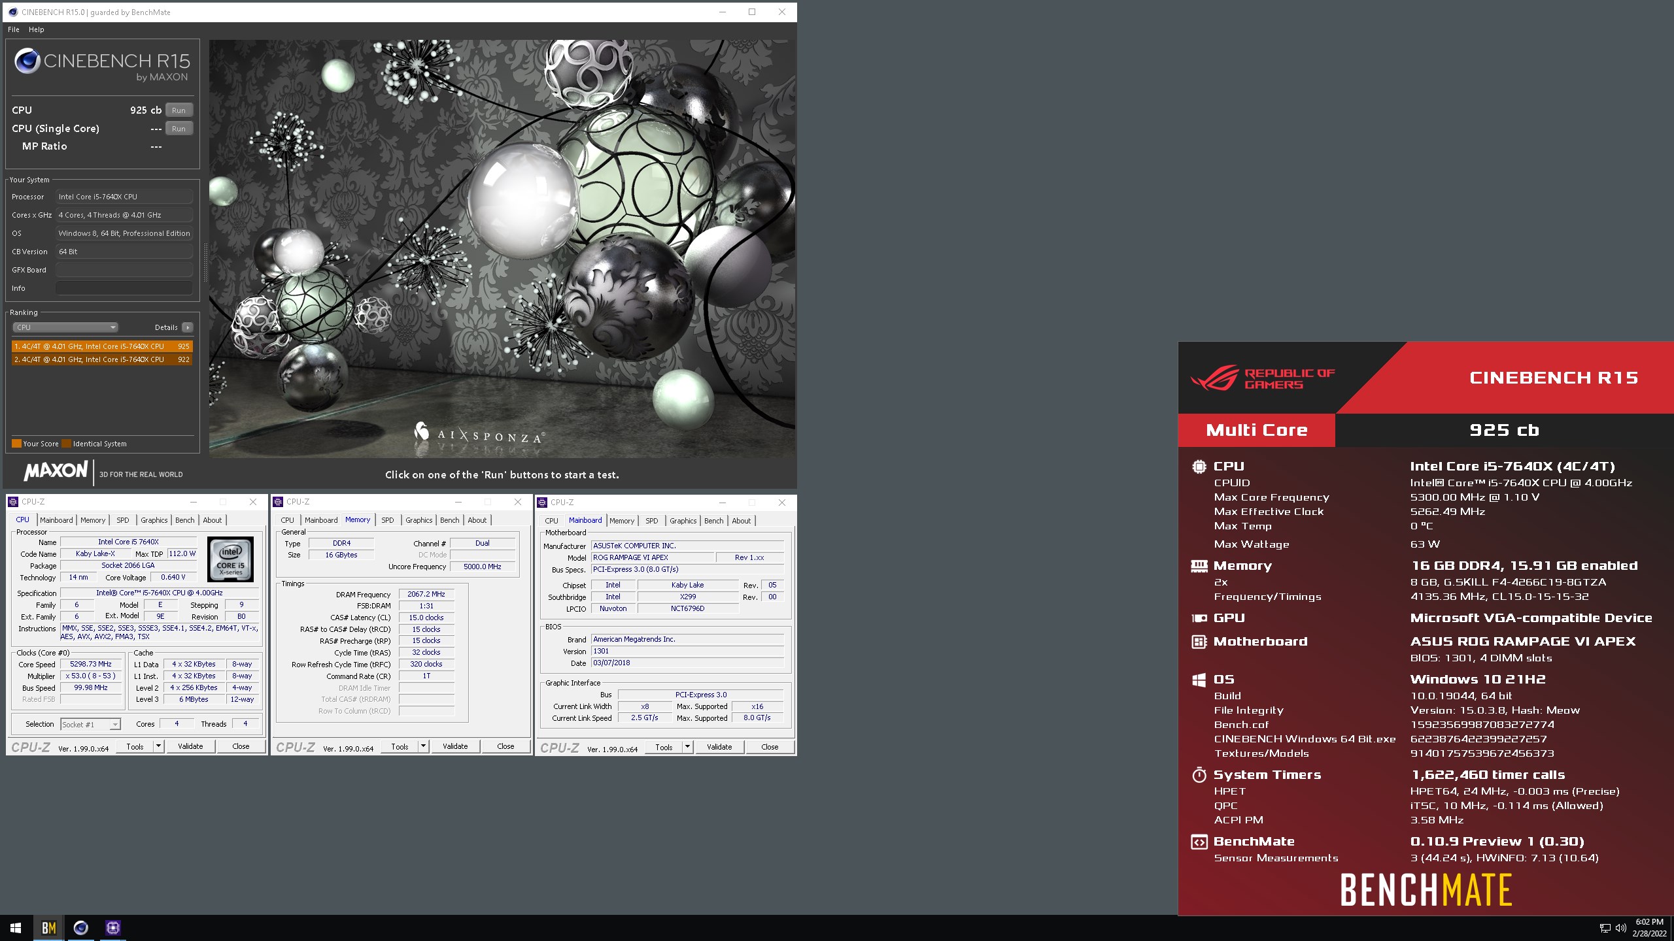Screen dimensions: 1674x941
Task: Open the Help menu in Cinebench
Action: click(x=37, y=29)
